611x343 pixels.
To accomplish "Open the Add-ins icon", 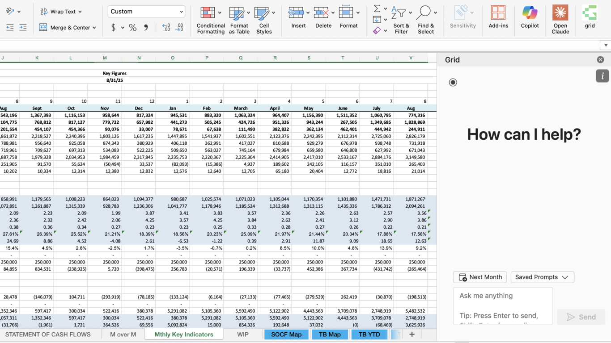I will tap(498, 13).
